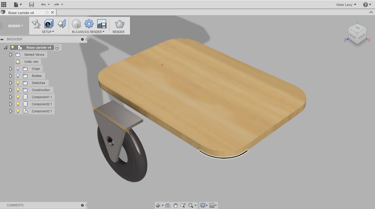Viewport: 375px width, 209px height.
Task: Open In-Canvas Render Settings gear
Action: pyautogui.click(x=89, y=24)
